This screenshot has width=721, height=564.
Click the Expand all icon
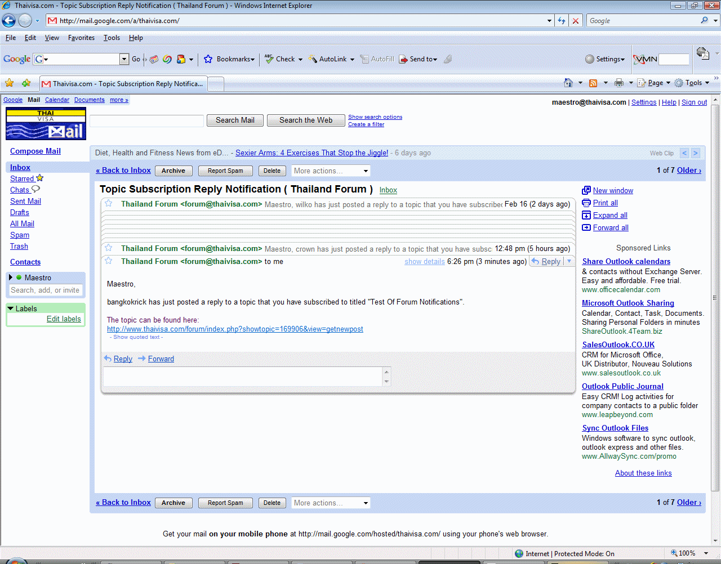(586, 215)
